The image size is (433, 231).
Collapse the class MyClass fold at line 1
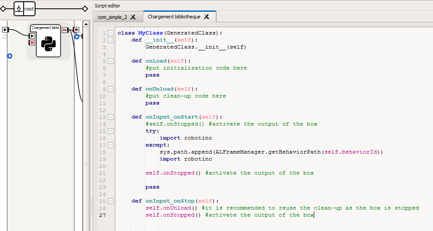pos(110,33)
